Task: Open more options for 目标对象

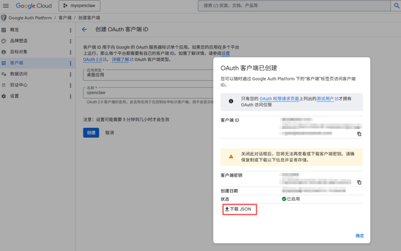Action: click(70, 52)
